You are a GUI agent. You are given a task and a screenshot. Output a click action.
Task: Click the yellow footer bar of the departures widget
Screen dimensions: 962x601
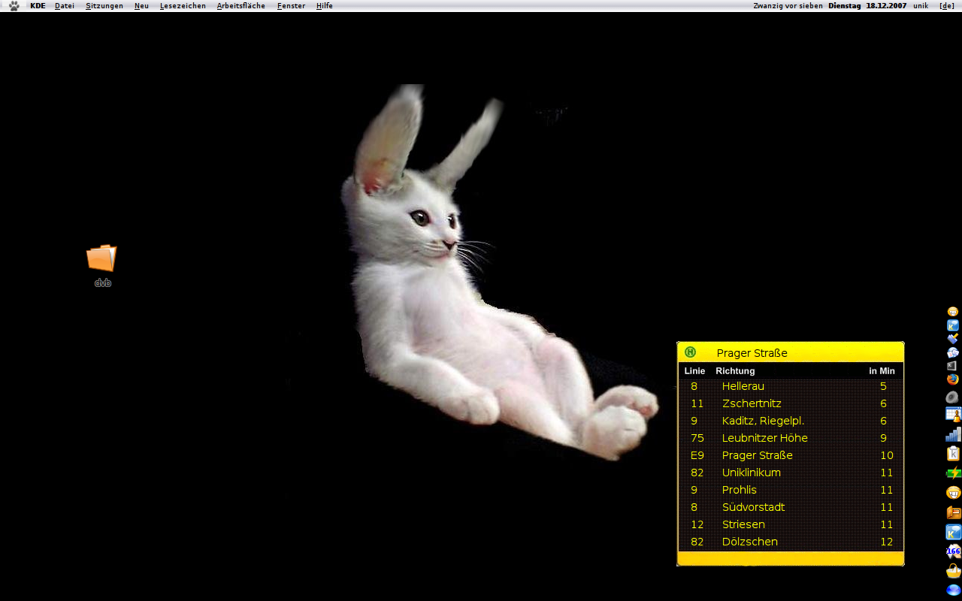click(791, 558)
